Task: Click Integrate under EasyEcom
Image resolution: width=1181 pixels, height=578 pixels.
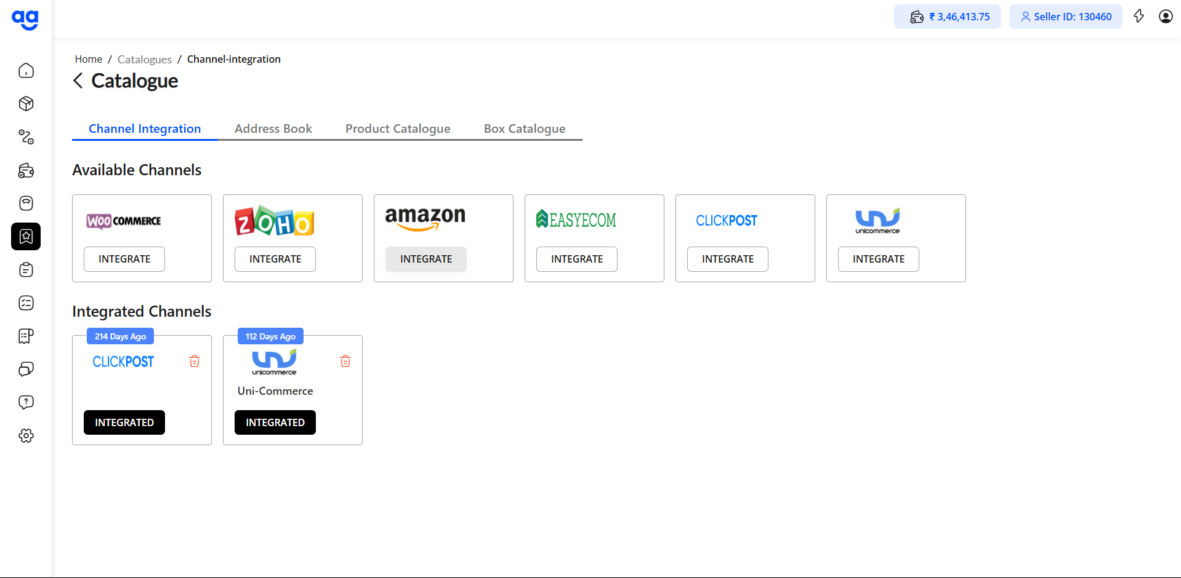Action: pos(577,259)
